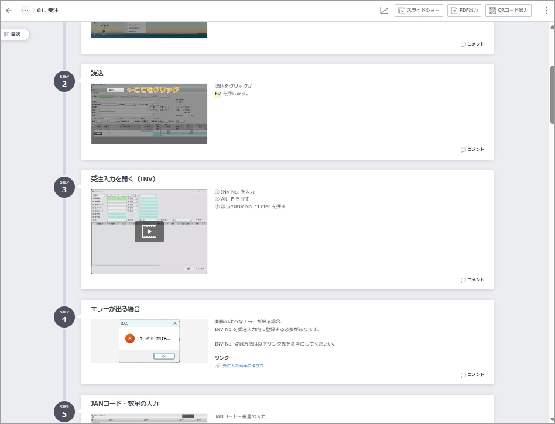Click the text ① INV No. を入力
Screen dimensions: 555x424
235,192
